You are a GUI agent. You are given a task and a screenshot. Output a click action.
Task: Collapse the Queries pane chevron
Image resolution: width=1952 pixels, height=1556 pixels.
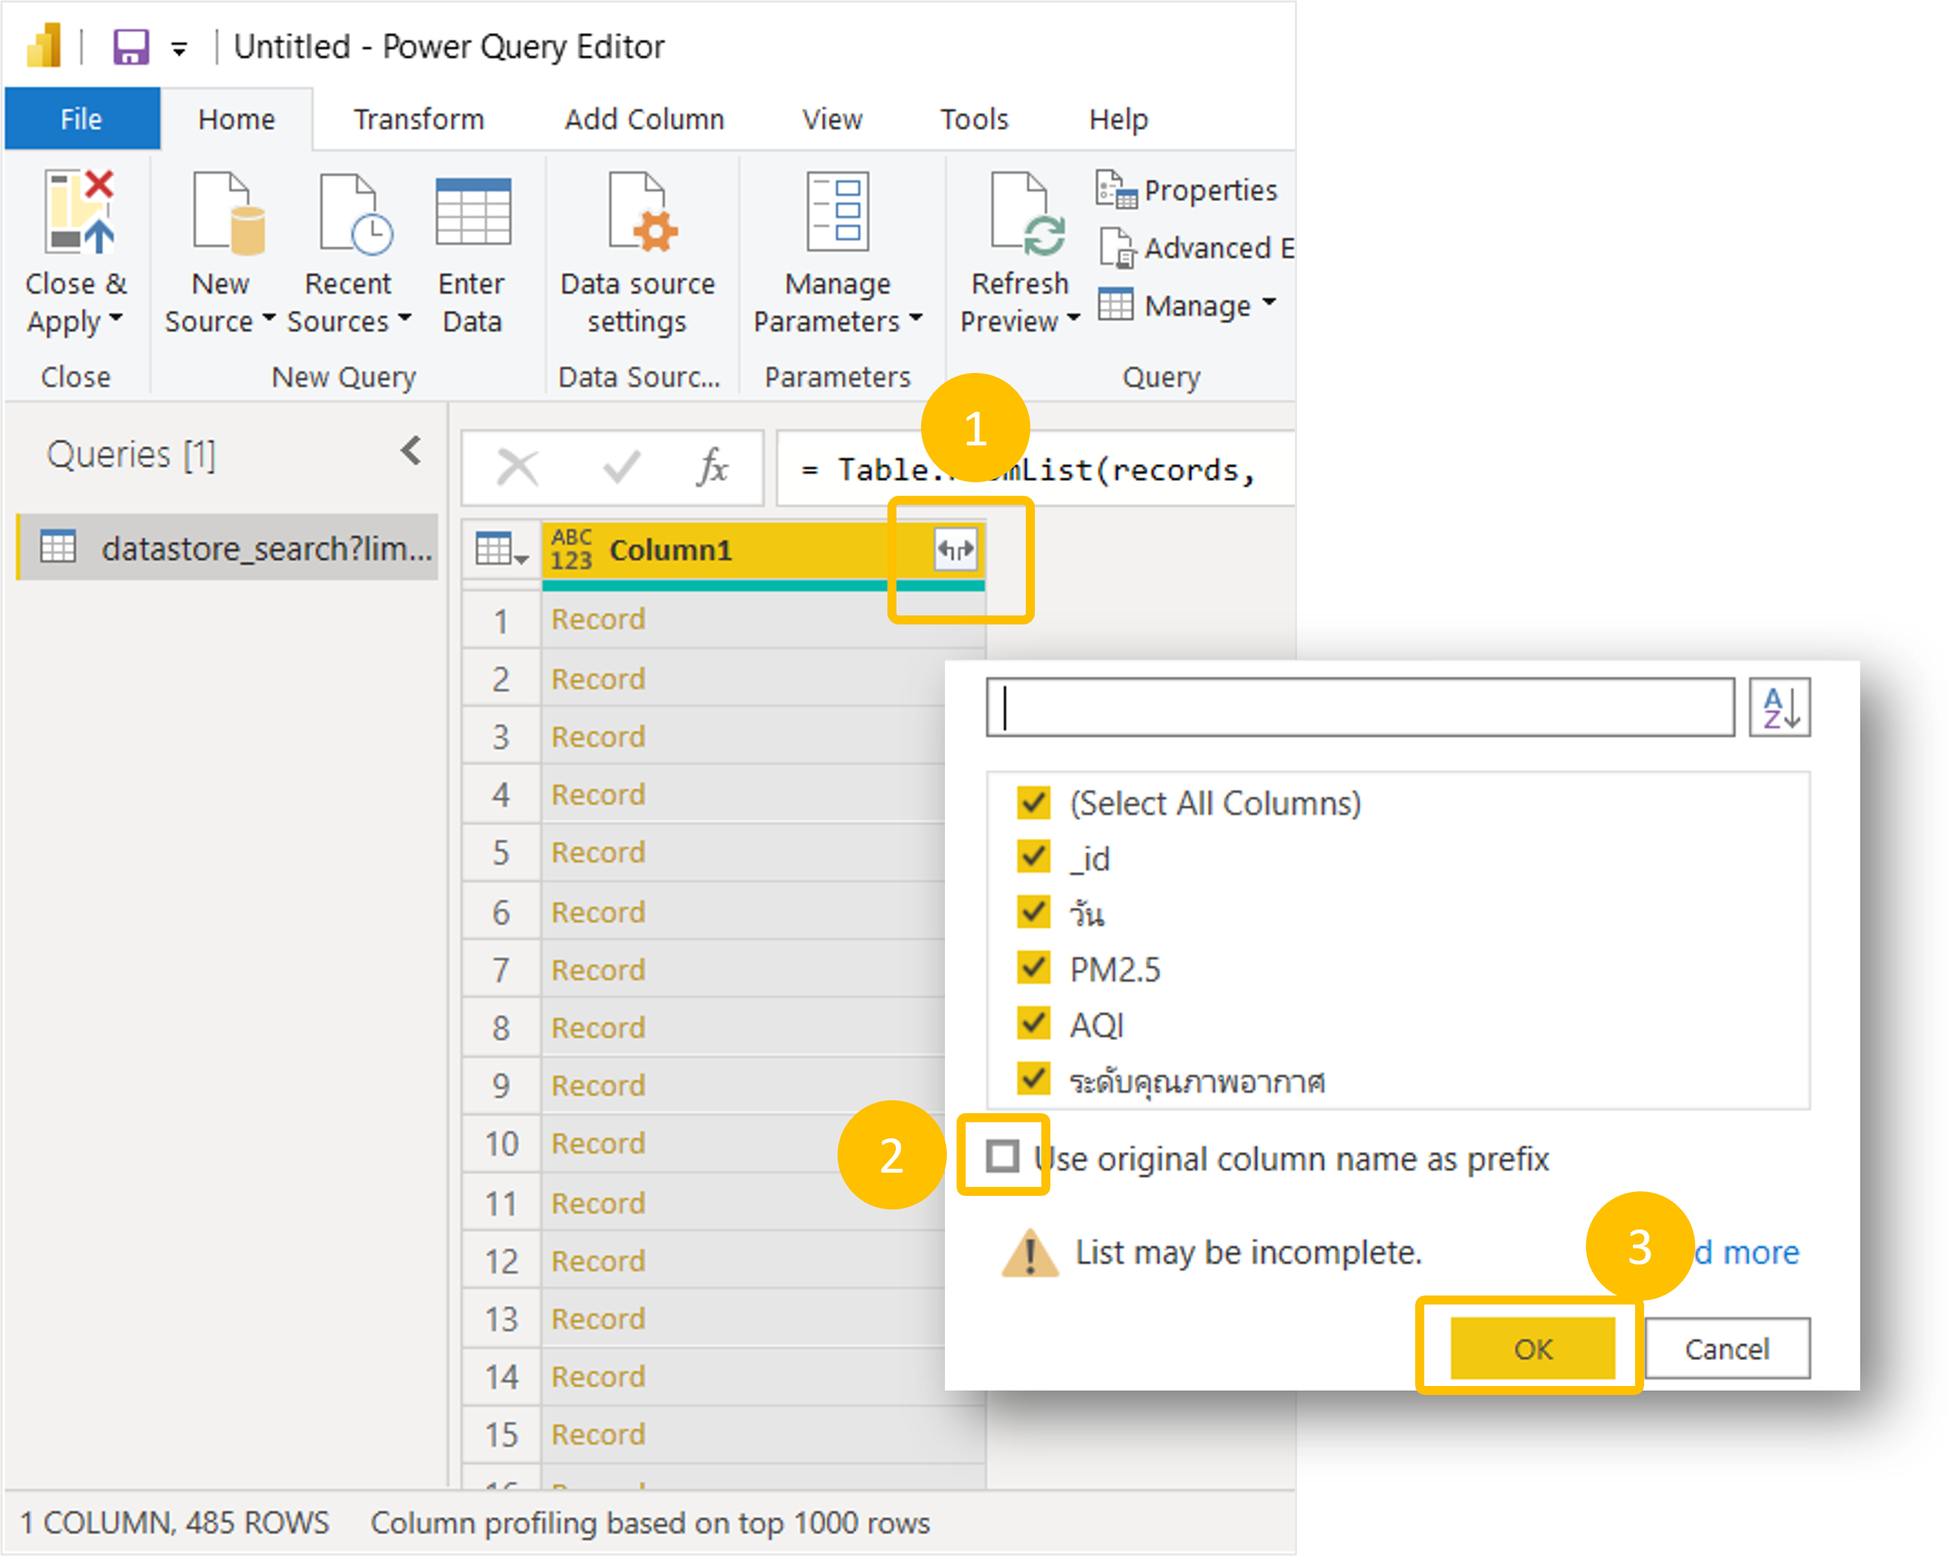(x=412, y=451)
